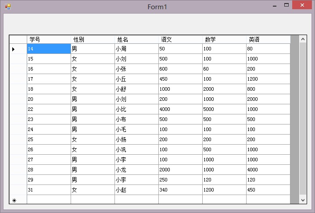This screenshot has height=213, width=315.
Task: Maximize the Form1 window
Action: coord(286,6)
